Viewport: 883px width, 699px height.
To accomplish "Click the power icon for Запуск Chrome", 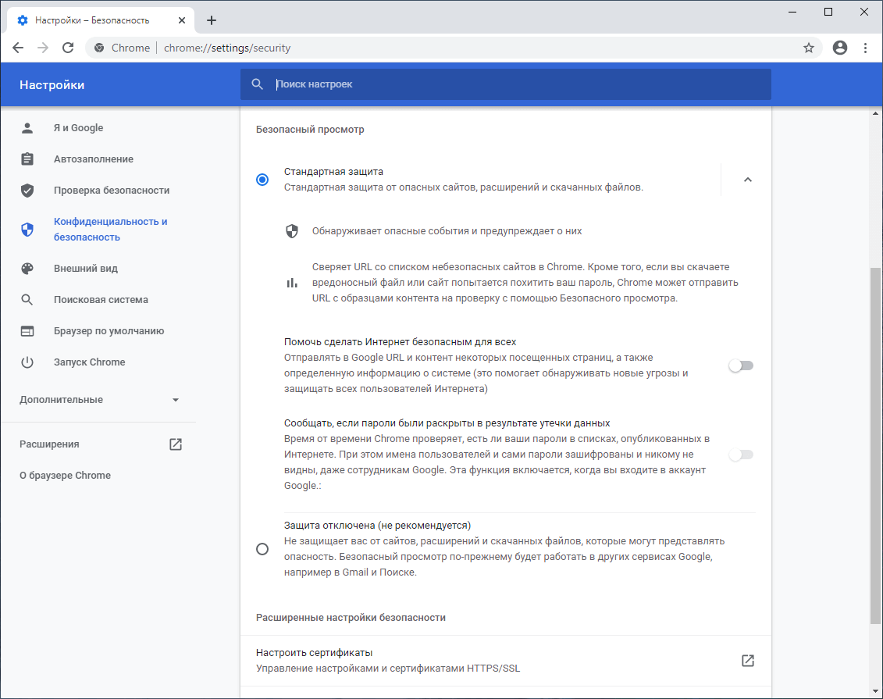I will coord(27,362).
